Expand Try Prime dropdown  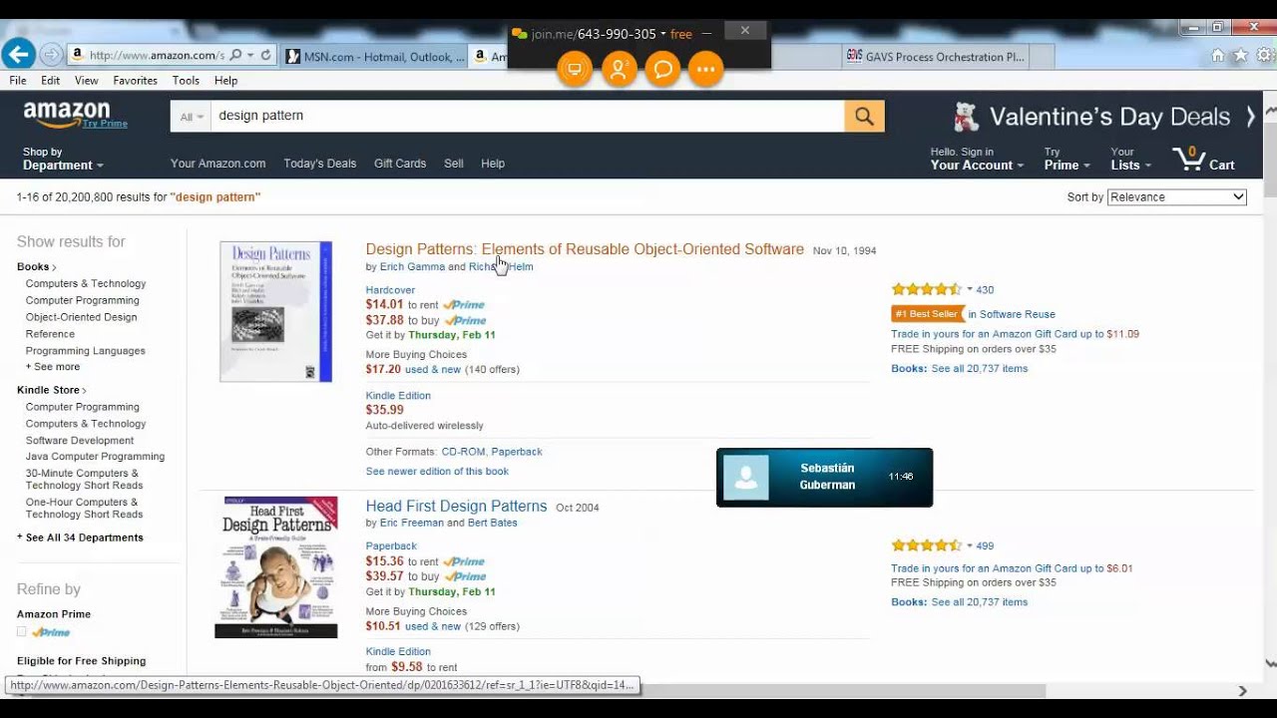tap(1066, 160)
